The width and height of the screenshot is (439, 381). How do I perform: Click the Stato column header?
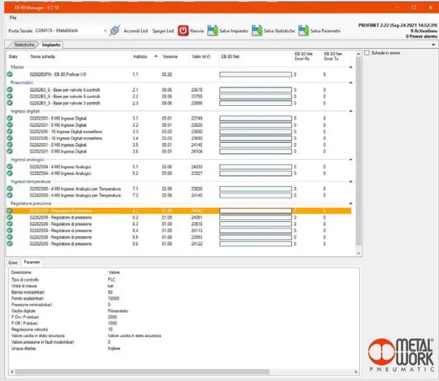tap(13, 57)
